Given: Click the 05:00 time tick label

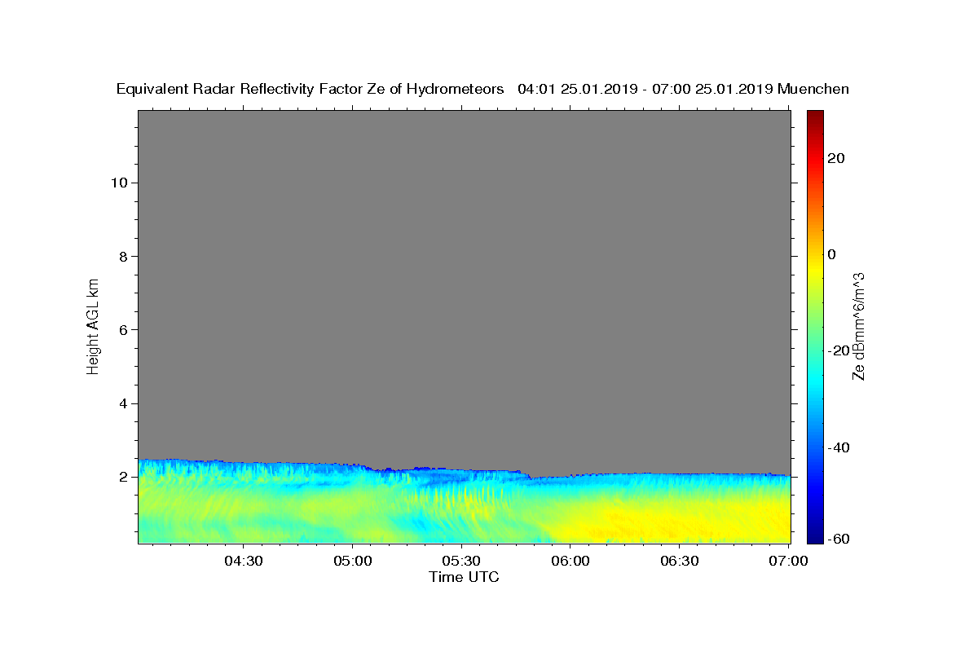Looking at the screenshot, I should 352,561.
